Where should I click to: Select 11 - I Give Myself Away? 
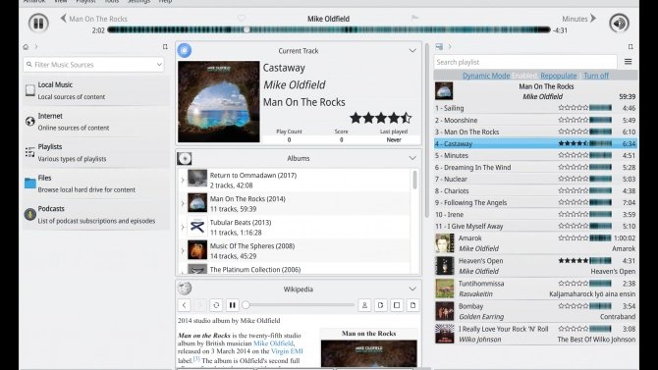click(535, 226)
